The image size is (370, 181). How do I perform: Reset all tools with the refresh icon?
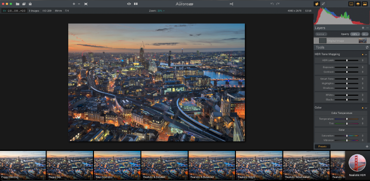tap(367, 47)
